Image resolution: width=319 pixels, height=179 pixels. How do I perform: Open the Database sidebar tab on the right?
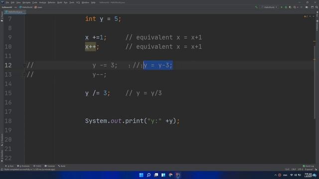317,25
